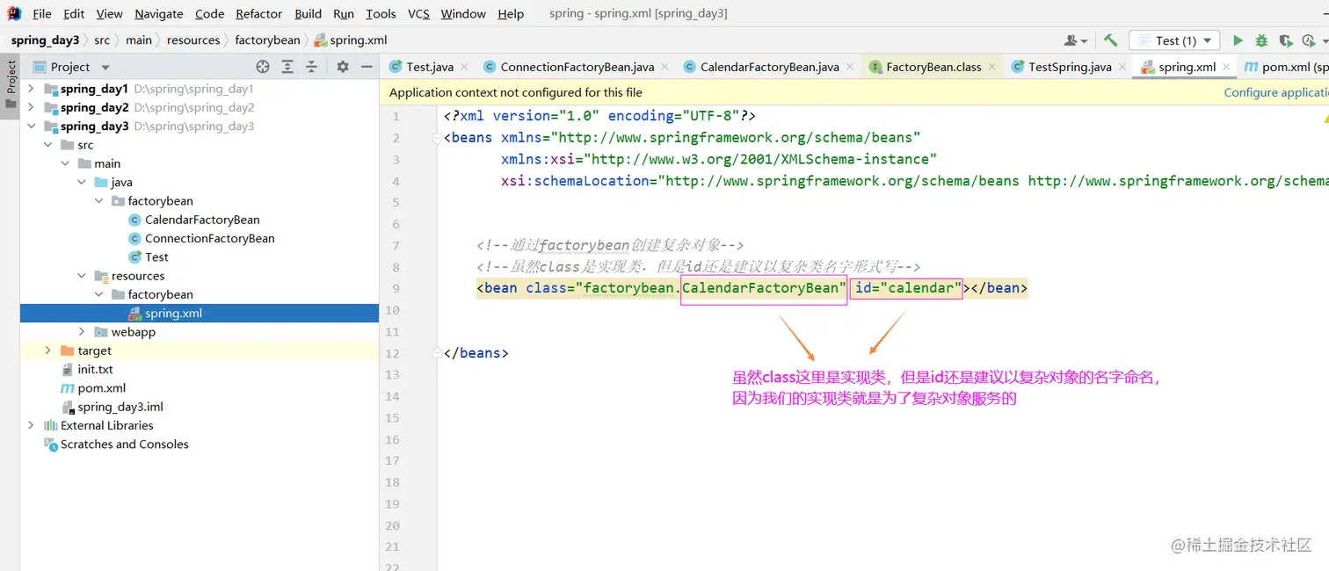Place cursor on bean definition line 9

coord(752,288)
